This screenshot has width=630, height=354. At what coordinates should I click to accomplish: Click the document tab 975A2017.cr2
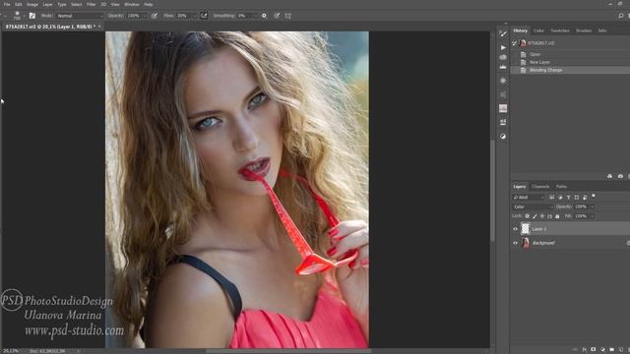coord(49,27)
